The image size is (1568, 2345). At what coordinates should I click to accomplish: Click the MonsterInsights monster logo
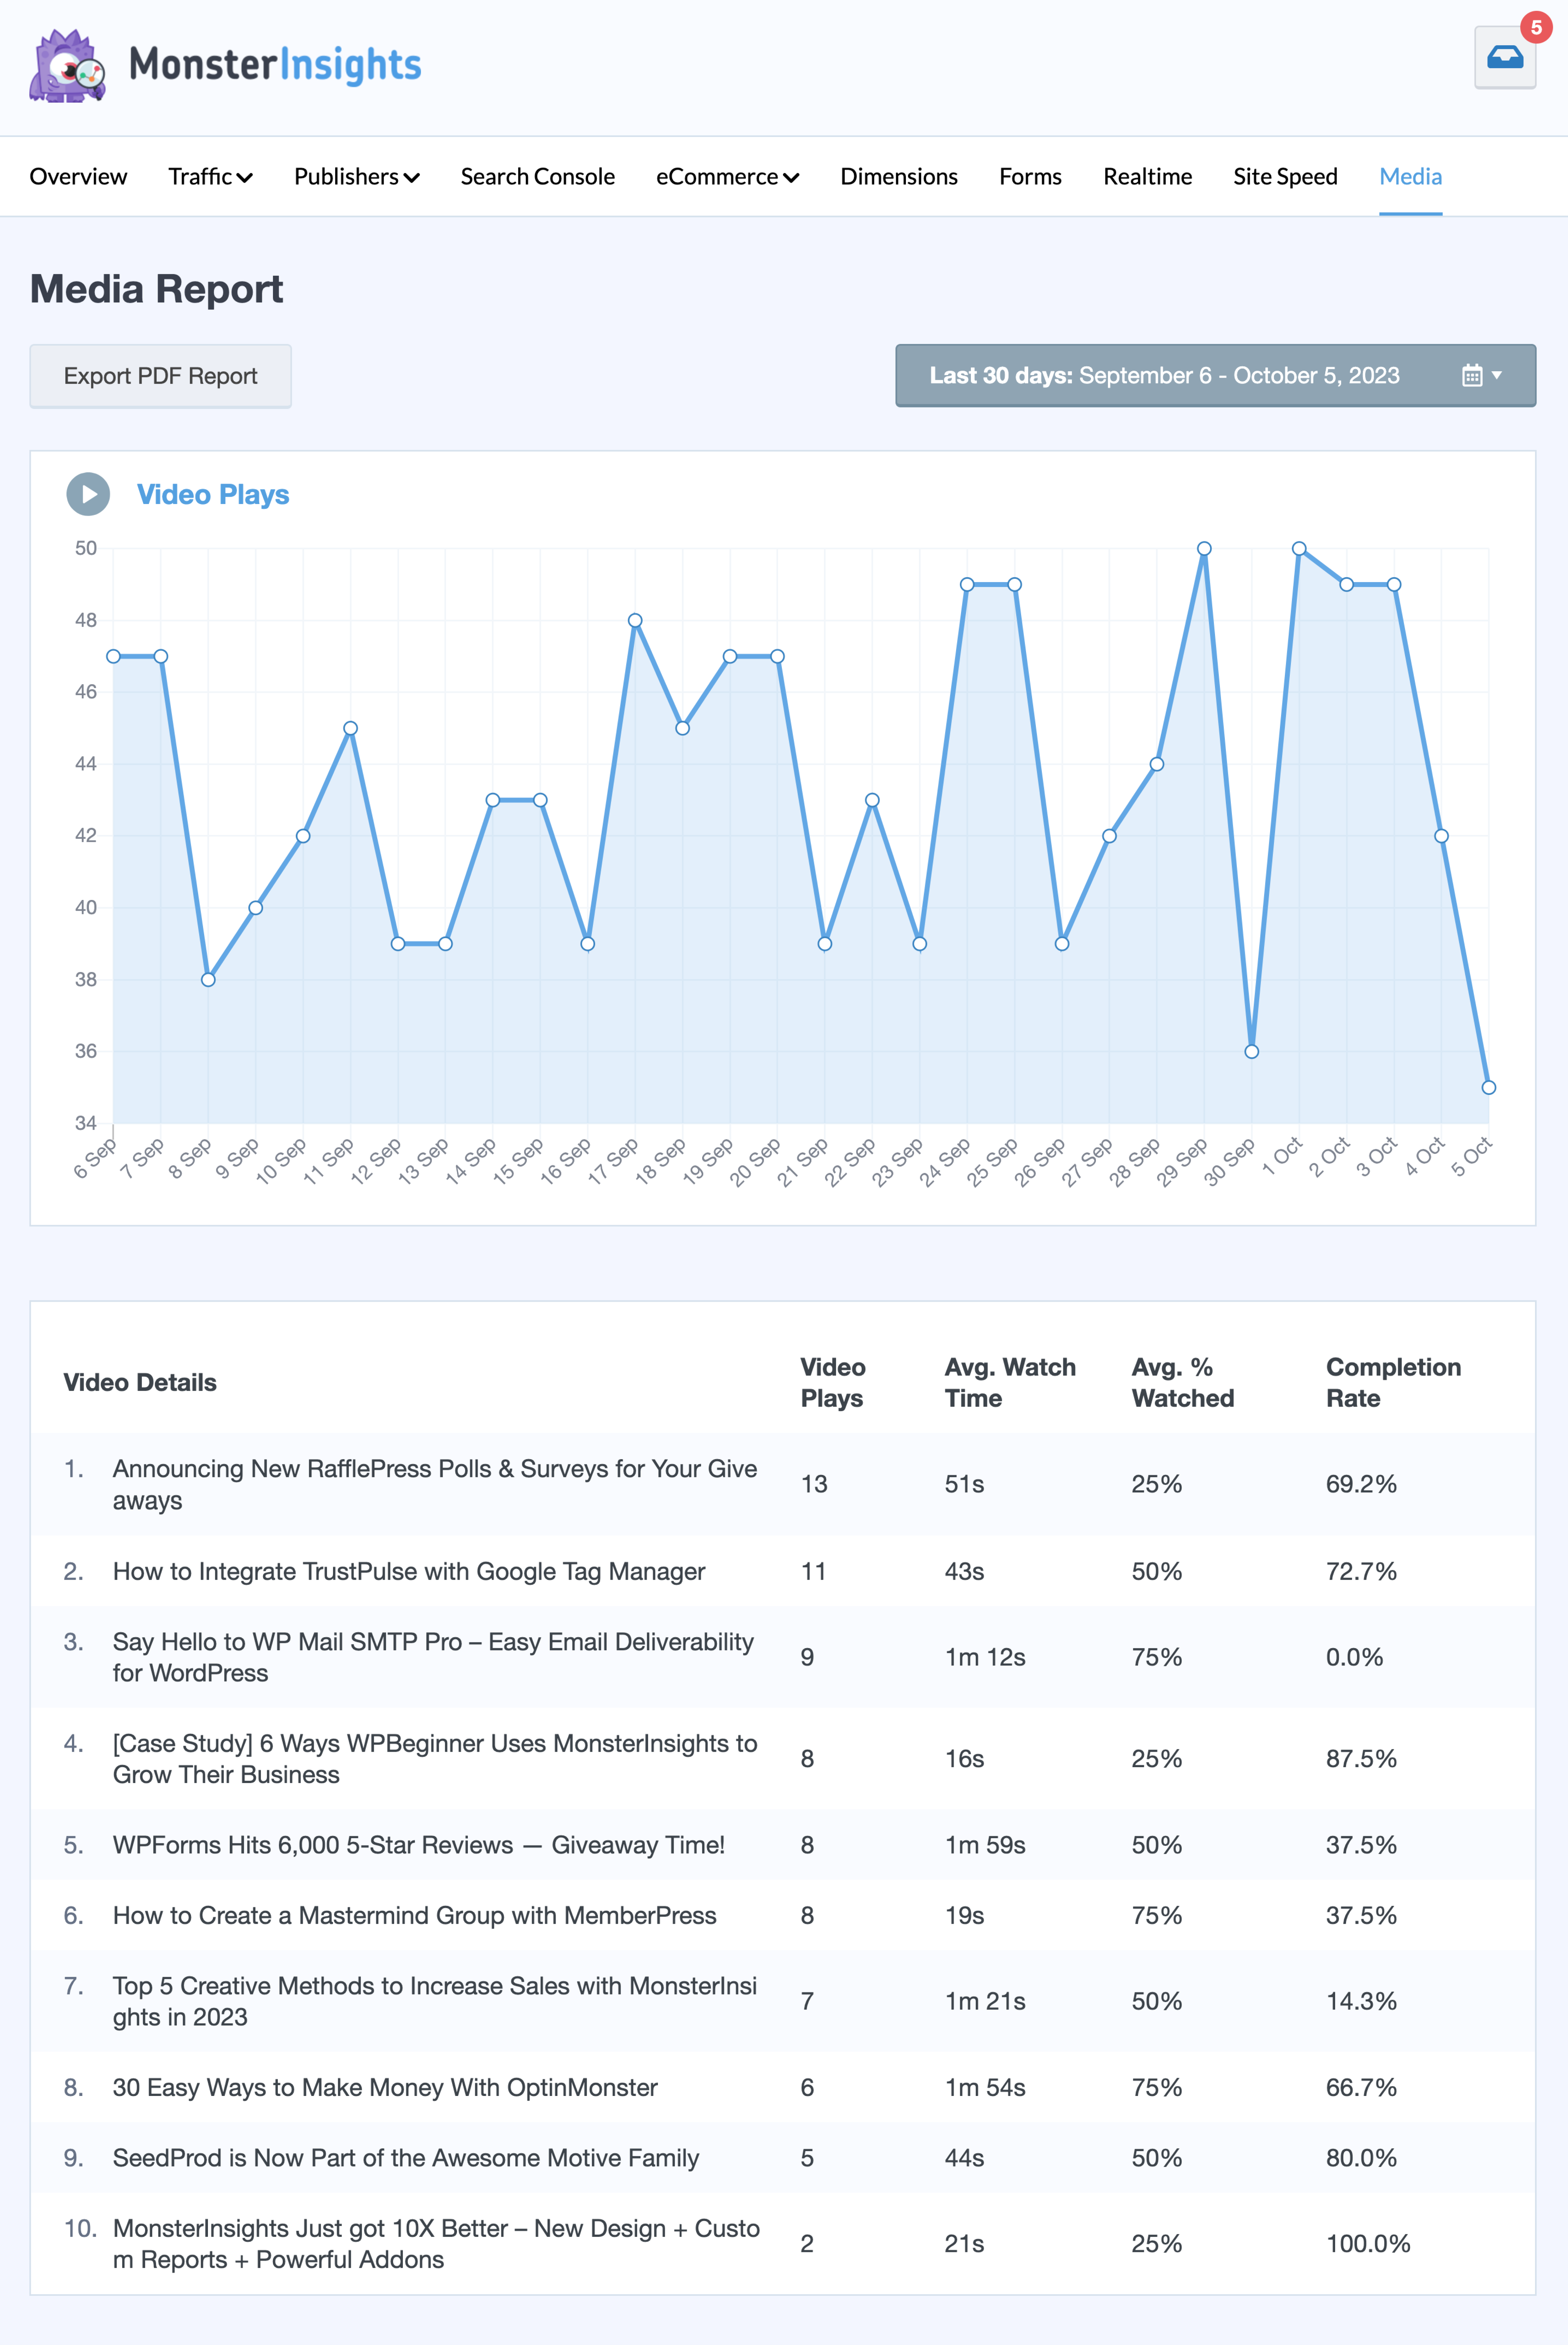67,66
